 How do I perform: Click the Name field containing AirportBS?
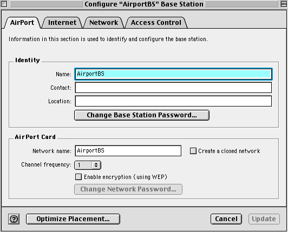[173, 74]
